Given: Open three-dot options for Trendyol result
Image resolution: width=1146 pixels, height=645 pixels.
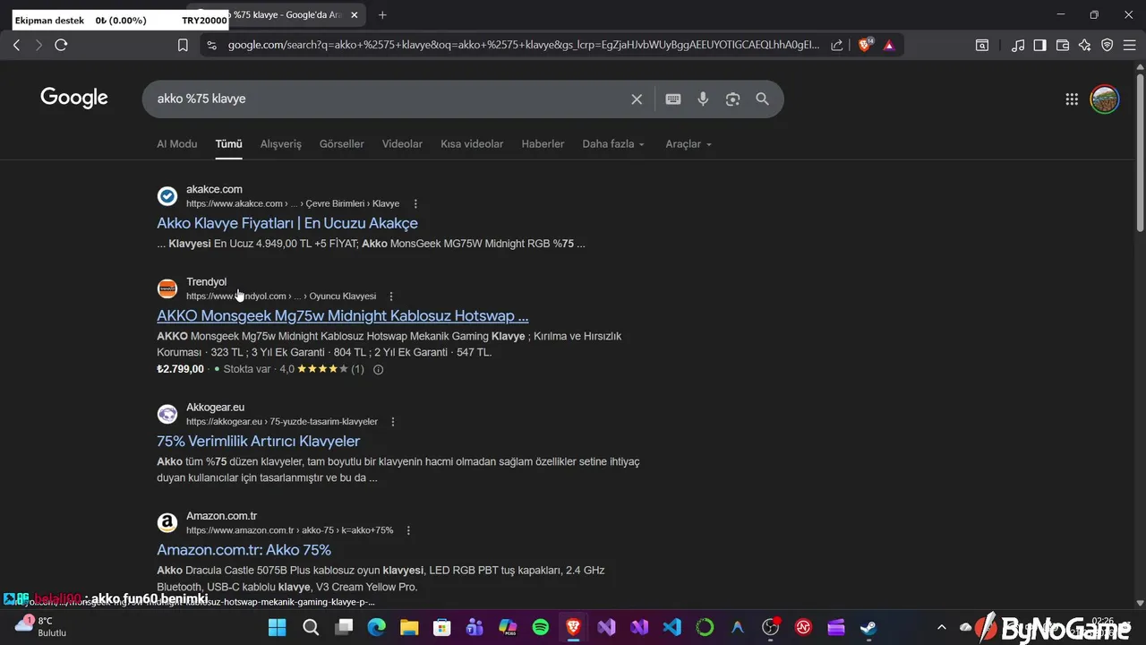Looking at the screenshot, I should click(x=390, y=296).
